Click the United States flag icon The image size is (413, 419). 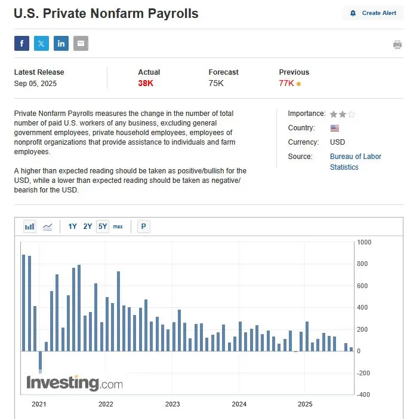(x=335, y=128)
